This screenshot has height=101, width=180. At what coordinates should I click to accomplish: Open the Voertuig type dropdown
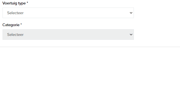click(x=68, y=13)
